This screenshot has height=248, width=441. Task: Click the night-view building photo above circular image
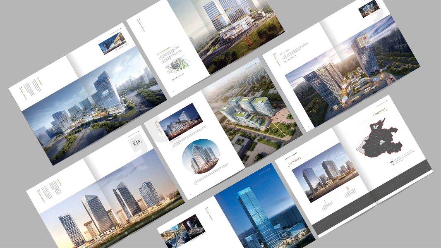click(x=180, y=122)
